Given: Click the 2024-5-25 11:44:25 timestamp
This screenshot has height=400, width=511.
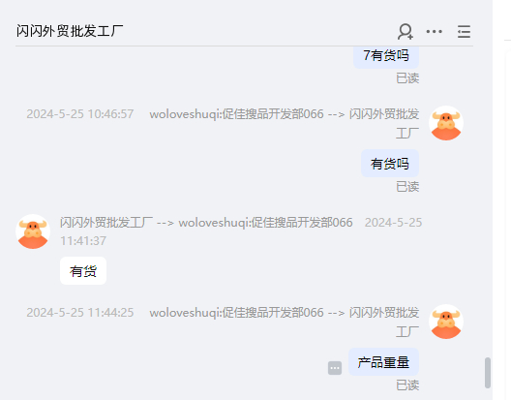Looking at the screenshot, I should [79, 313].
